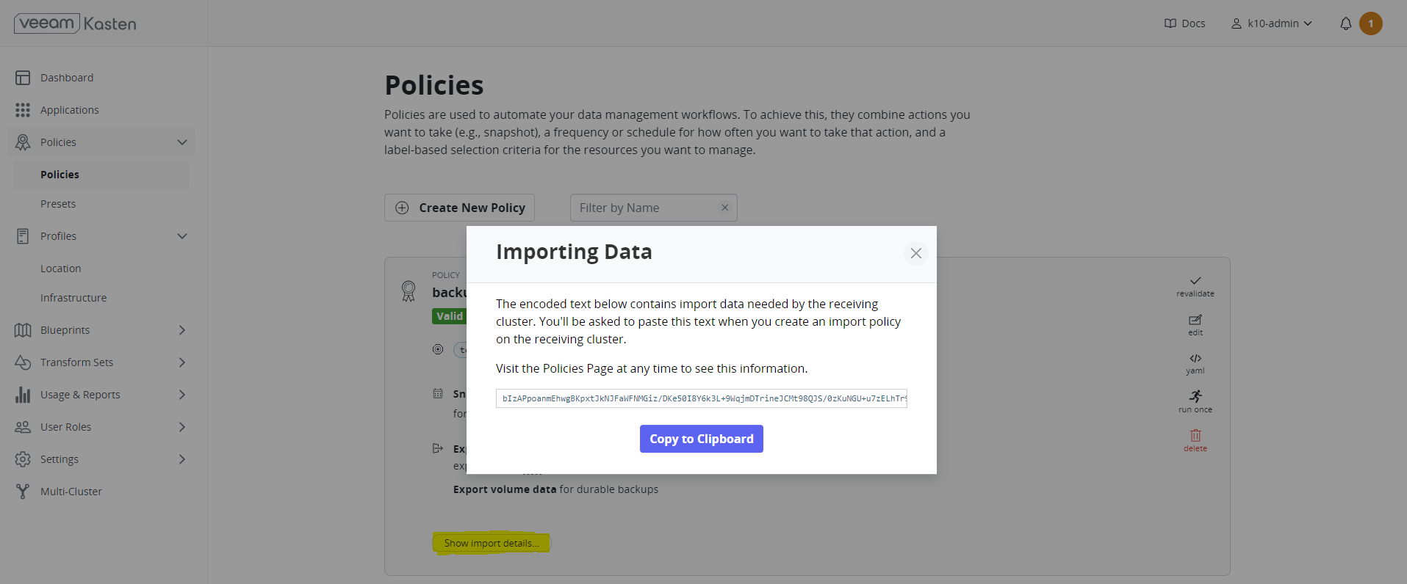Viewport: 1407px width, 584px height.
Task: Clear the Filter by Name field
Action: click(724, 208)
